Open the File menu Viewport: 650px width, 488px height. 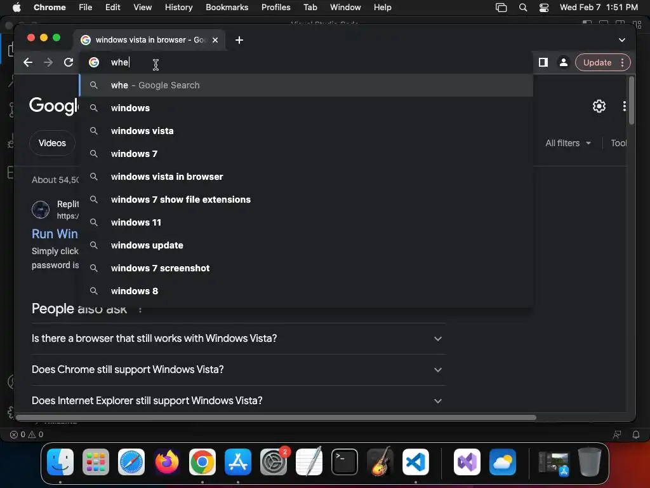coord(86,7)
